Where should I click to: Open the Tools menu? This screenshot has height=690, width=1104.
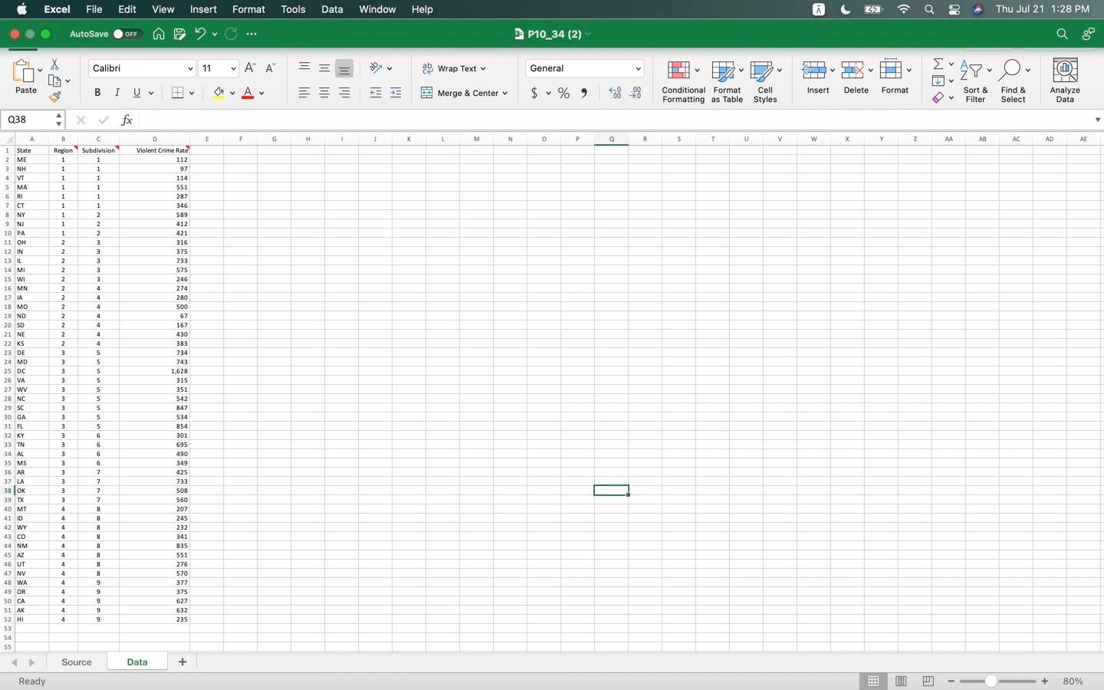[293, 9]
